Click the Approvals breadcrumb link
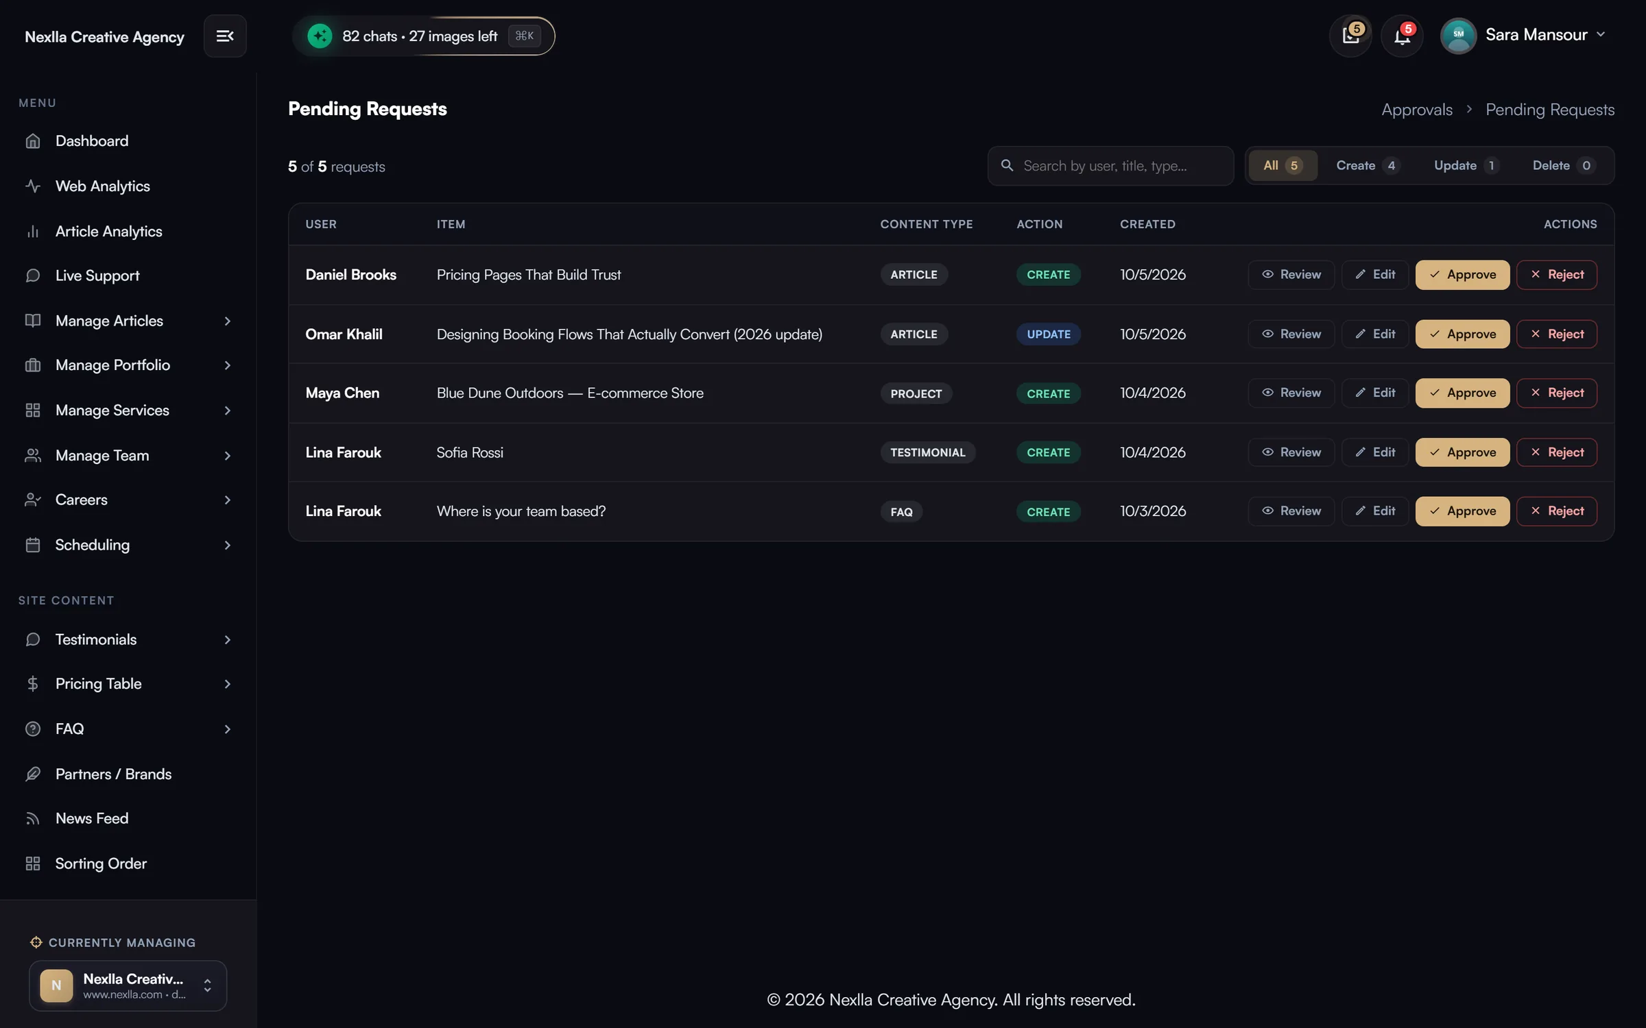 (x=1417, y=110)
